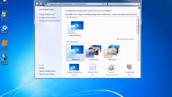
Task: Click the Sounds icon
Action: (x=111, y=67)
